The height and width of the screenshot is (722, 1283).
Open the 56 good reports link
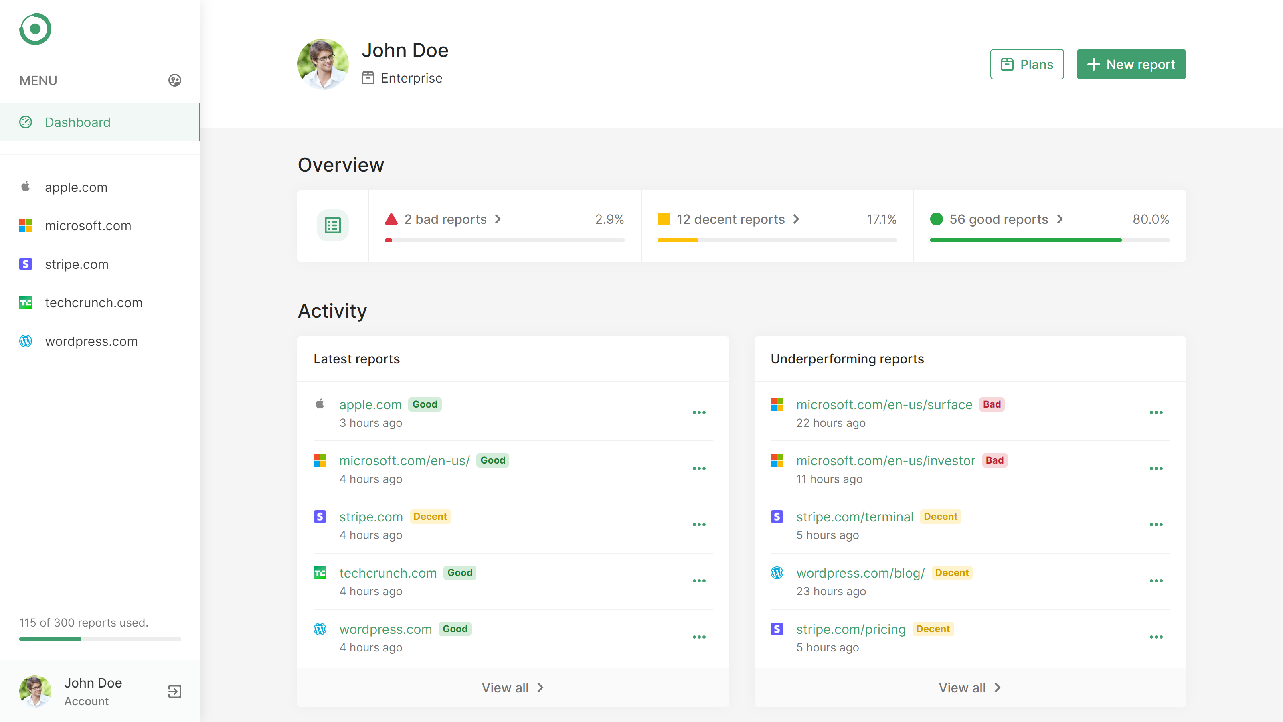click(999, 219)
